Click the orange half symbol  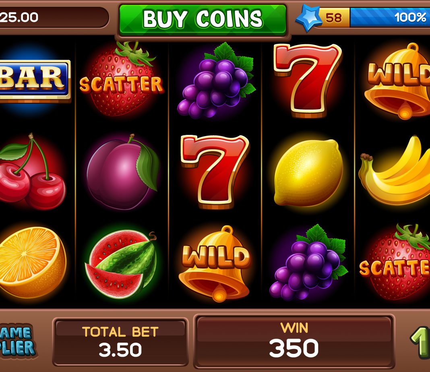click(33, 262)
